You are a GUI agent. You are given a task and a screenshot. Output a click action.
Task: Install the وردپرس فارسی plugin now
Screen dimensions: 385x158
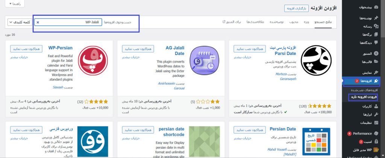tap(26, 130)
